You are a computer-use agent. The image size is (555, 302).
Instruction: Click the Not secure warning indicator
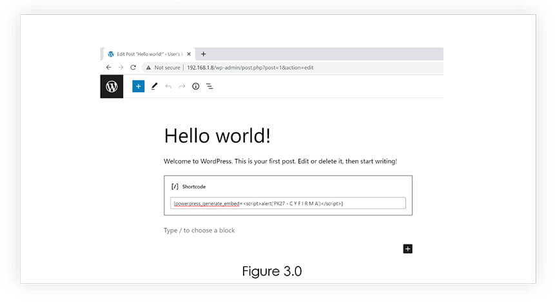(163, 67)
